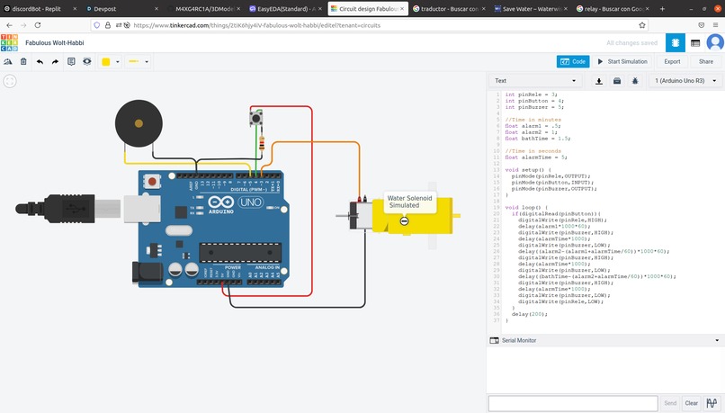Expand the Arduino Uno R3 board selector
This screenshot has height=413, width=725.
click(x=685, y=81)
